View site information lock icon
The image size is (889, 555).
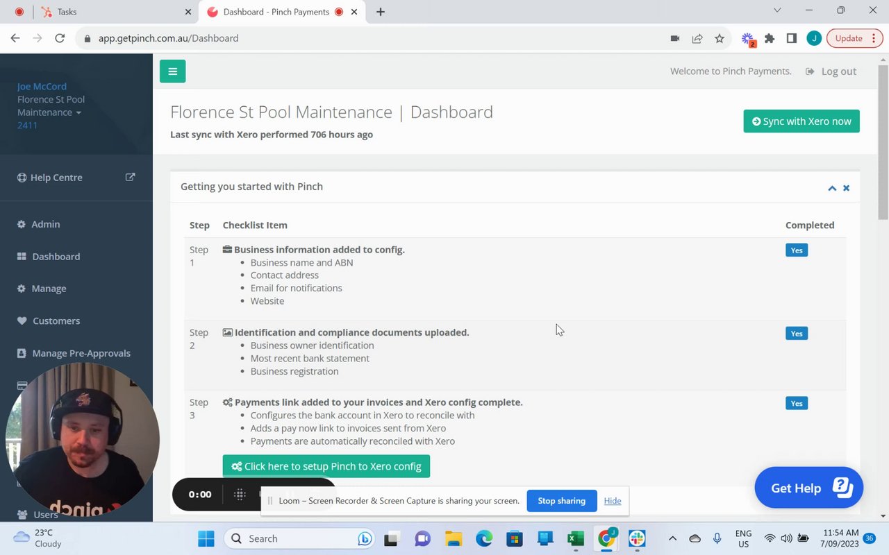88,38
